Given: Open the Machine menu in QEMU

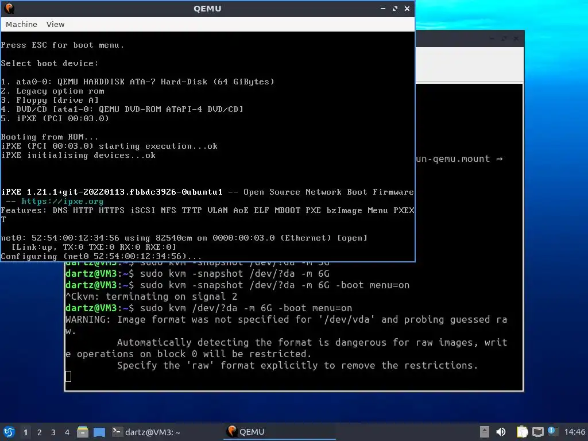Looking at the screenshot, I should pyautogui.click(x=21, y=24).
